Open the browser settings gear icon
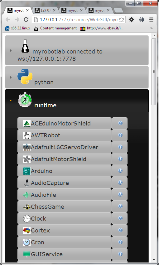Image resolution: width=159 pixels, height=265 pixels. [x=131, y=20]
